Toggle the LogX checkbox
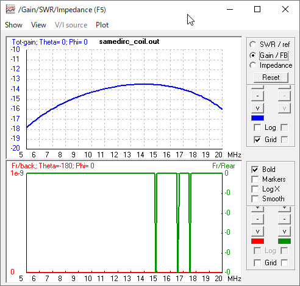300x286 pixels. [x=255, y=189]
